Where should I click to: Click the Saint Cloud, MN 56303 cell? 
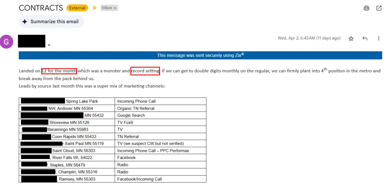click(x=67, y=151)
